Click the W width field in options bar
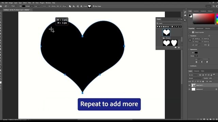 pyautogui.click(x=53, y=6)
